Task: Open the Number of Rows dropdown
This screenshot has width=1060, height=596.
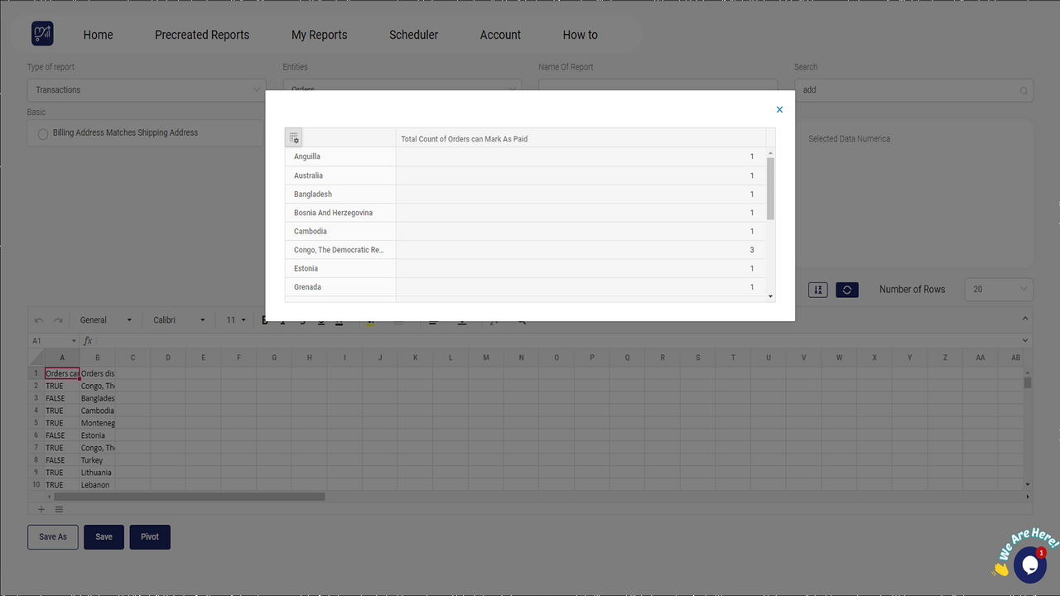Action: [999, 290]
